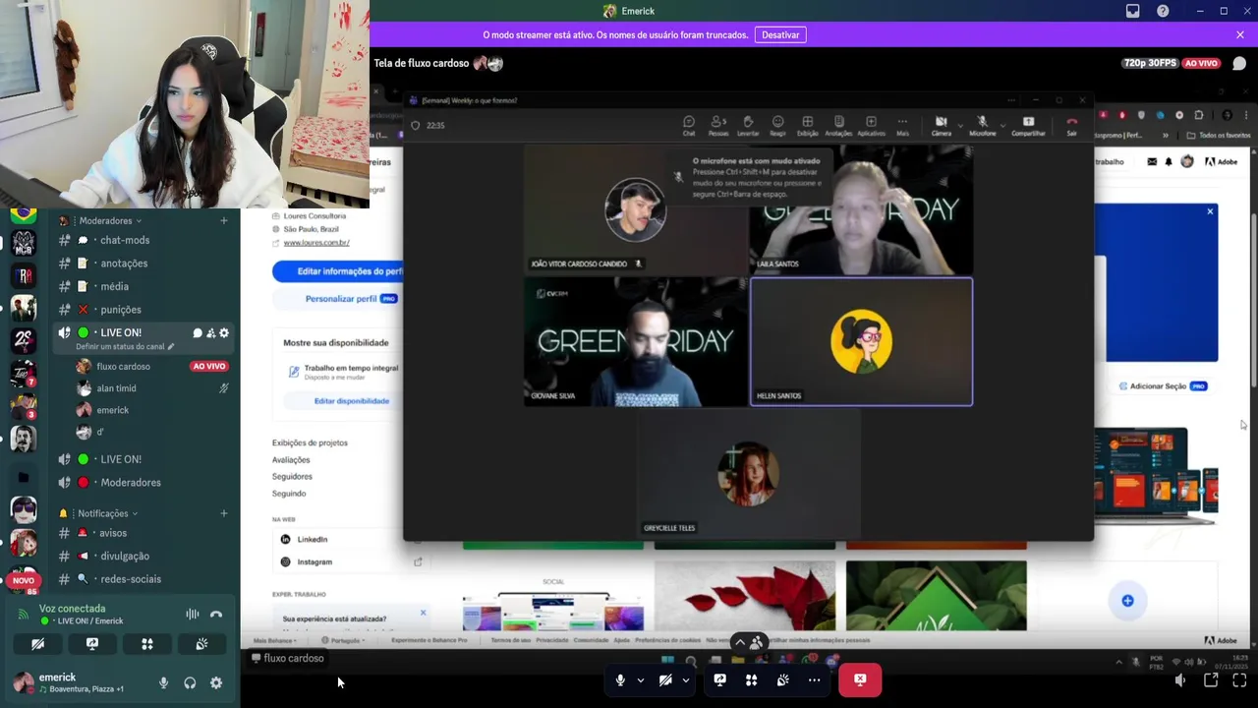This screenshot has width=1258, height=708.
Task: Open more options ellipsis in call bar
Action: tap(814, 679)
